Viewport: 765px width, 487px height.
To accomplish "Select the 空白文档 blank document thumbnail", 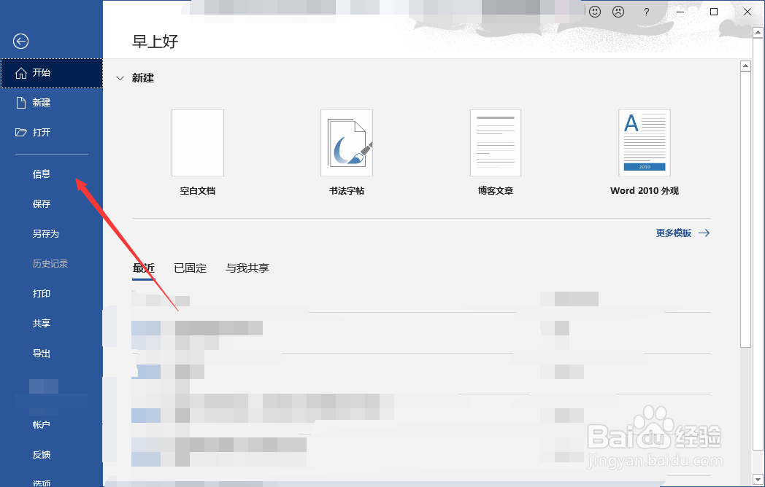I will [197, 143].
